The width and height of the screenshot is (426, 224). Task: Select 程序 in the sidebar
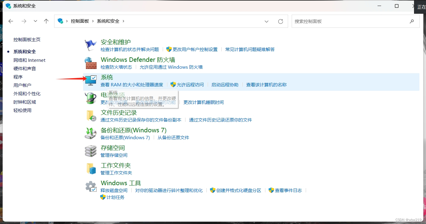tap(18, 77)
